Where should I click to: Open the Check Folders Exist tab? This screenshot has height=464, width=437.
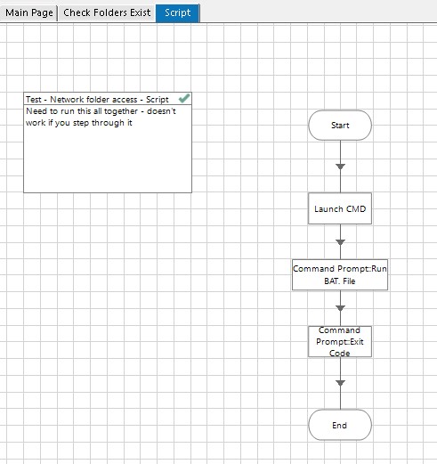107,12
